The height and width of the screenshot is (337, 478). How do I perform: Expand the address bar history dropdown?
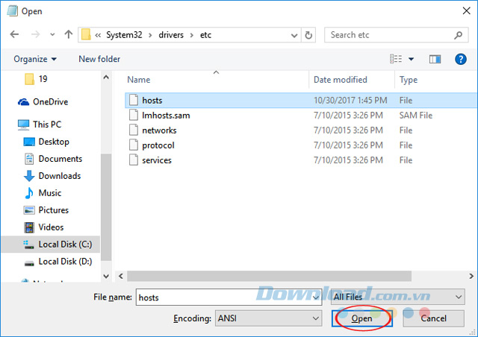294,35
